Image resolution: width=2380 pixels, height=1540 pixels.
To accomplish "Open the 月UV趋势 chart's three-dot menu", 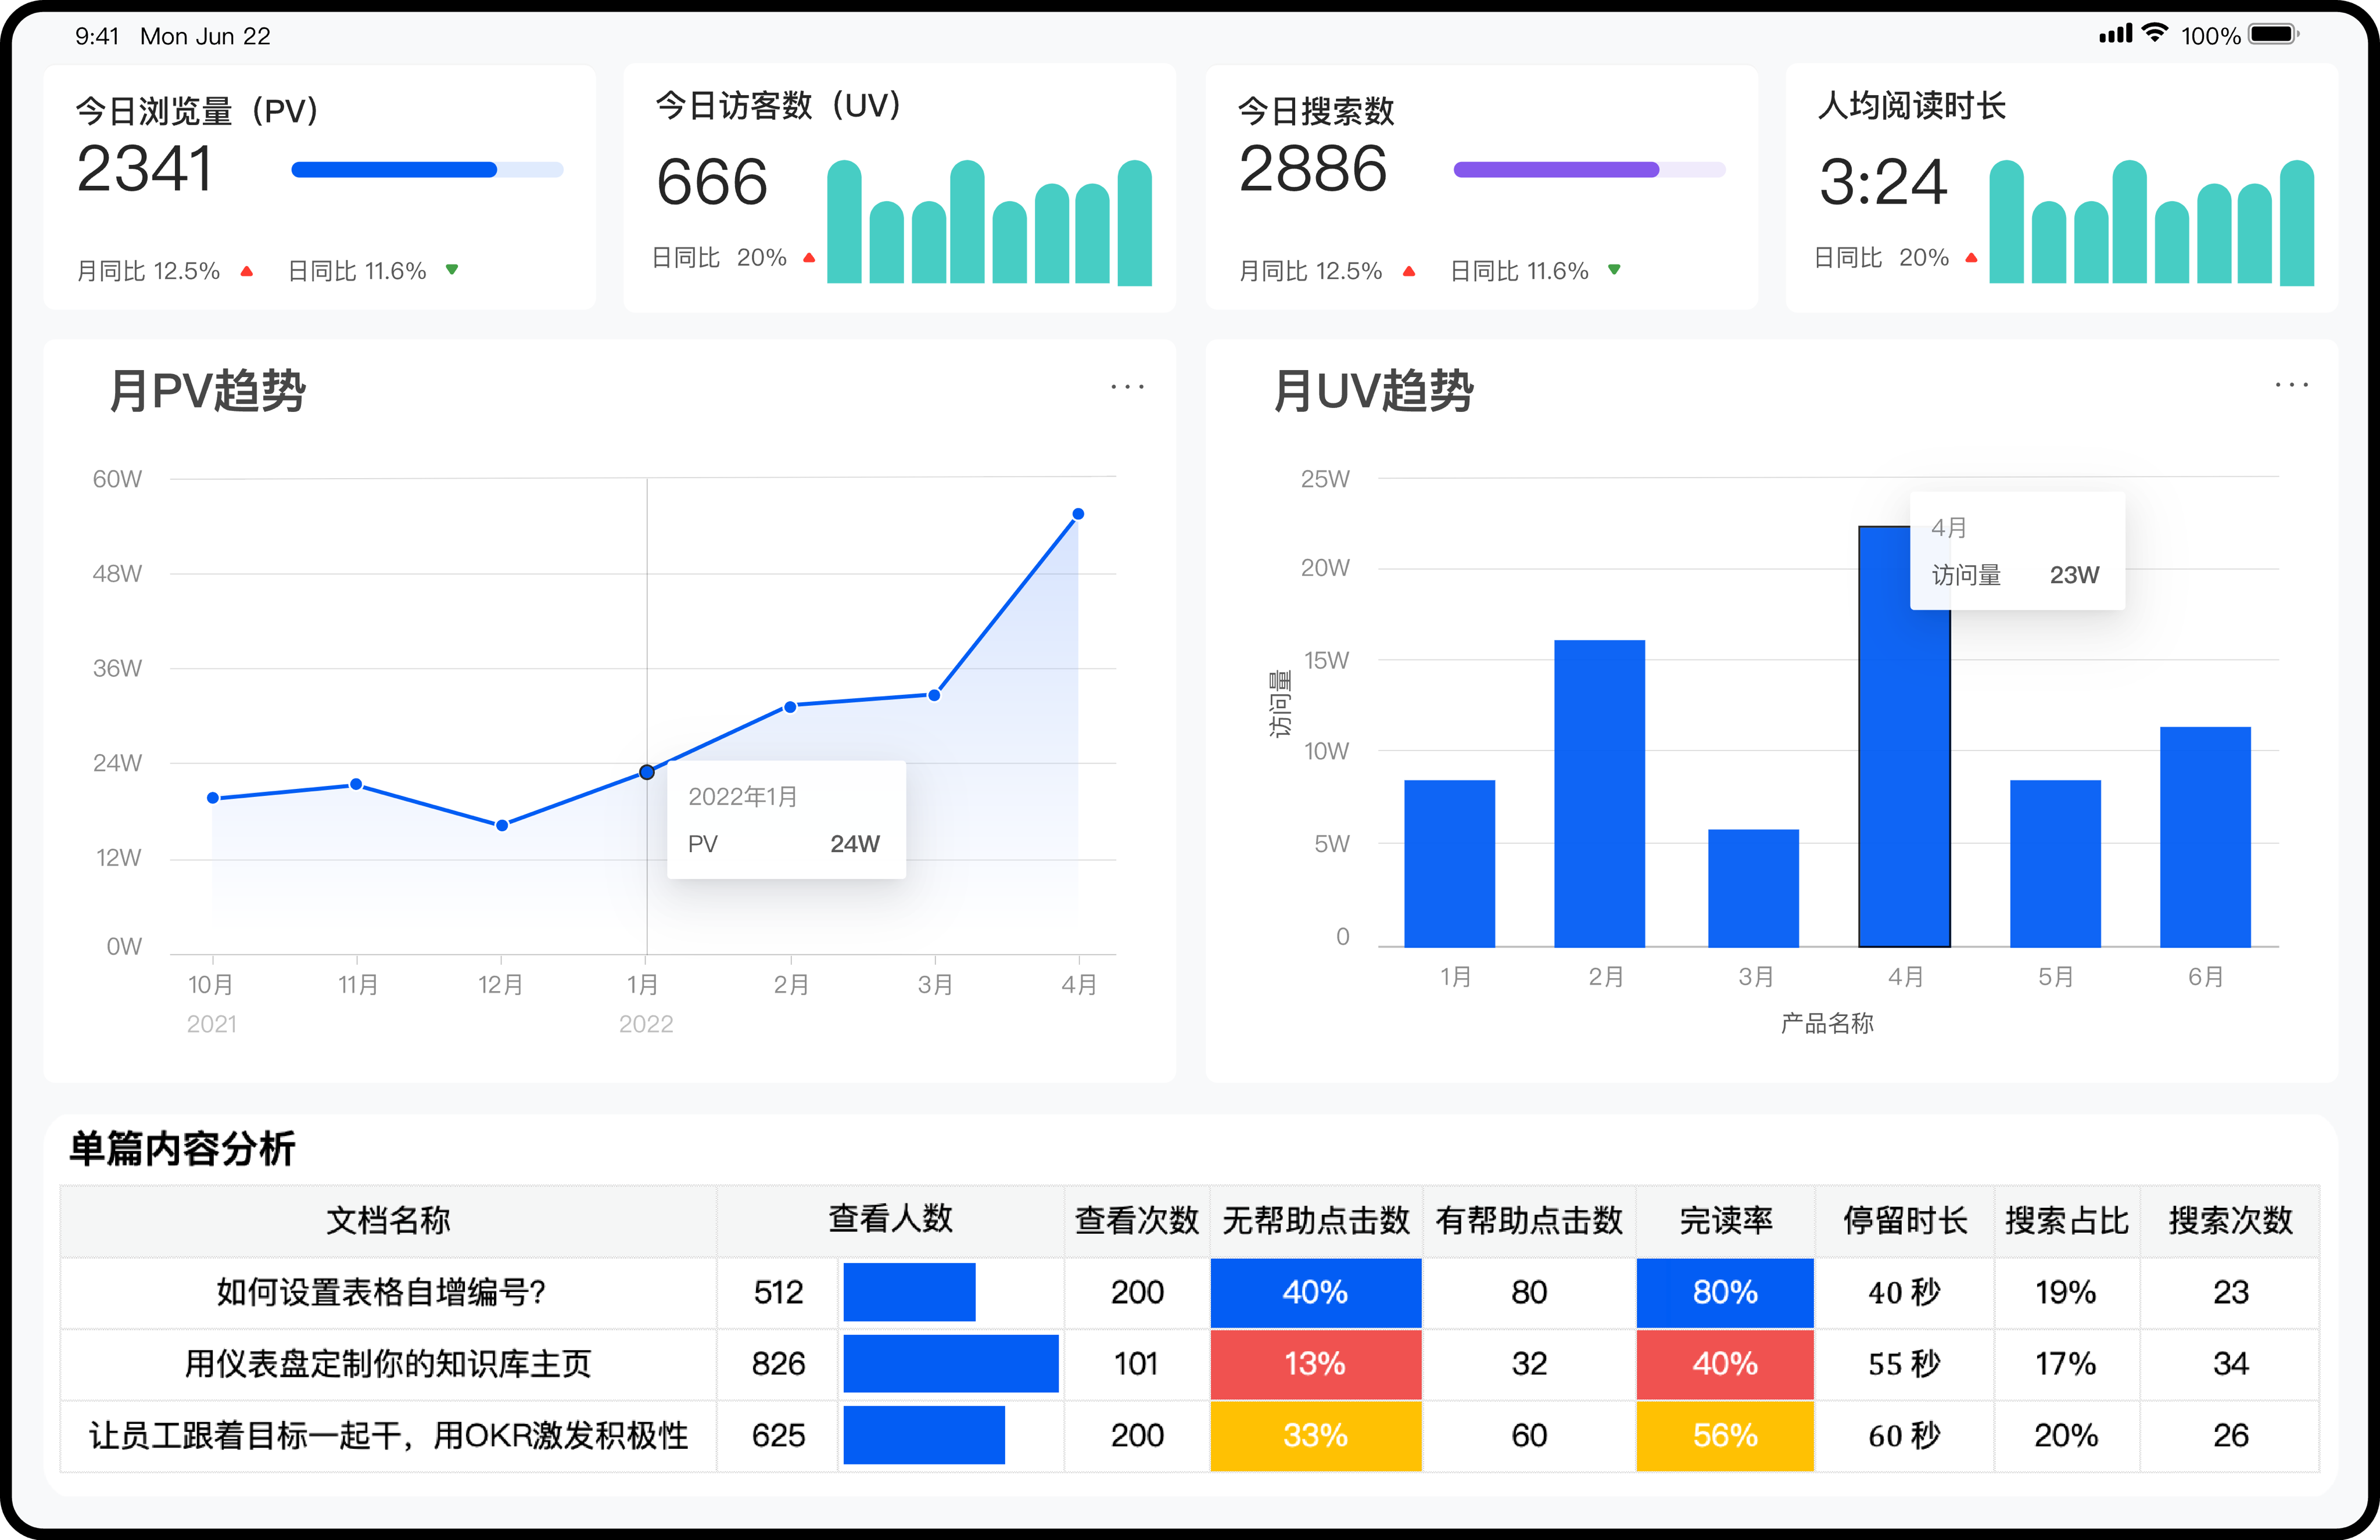I will click(x=2291, y=384).
